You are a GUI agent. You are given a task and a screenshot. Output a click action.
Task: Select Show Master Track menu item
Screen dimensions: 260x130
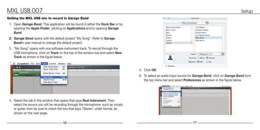click(52, 73)
